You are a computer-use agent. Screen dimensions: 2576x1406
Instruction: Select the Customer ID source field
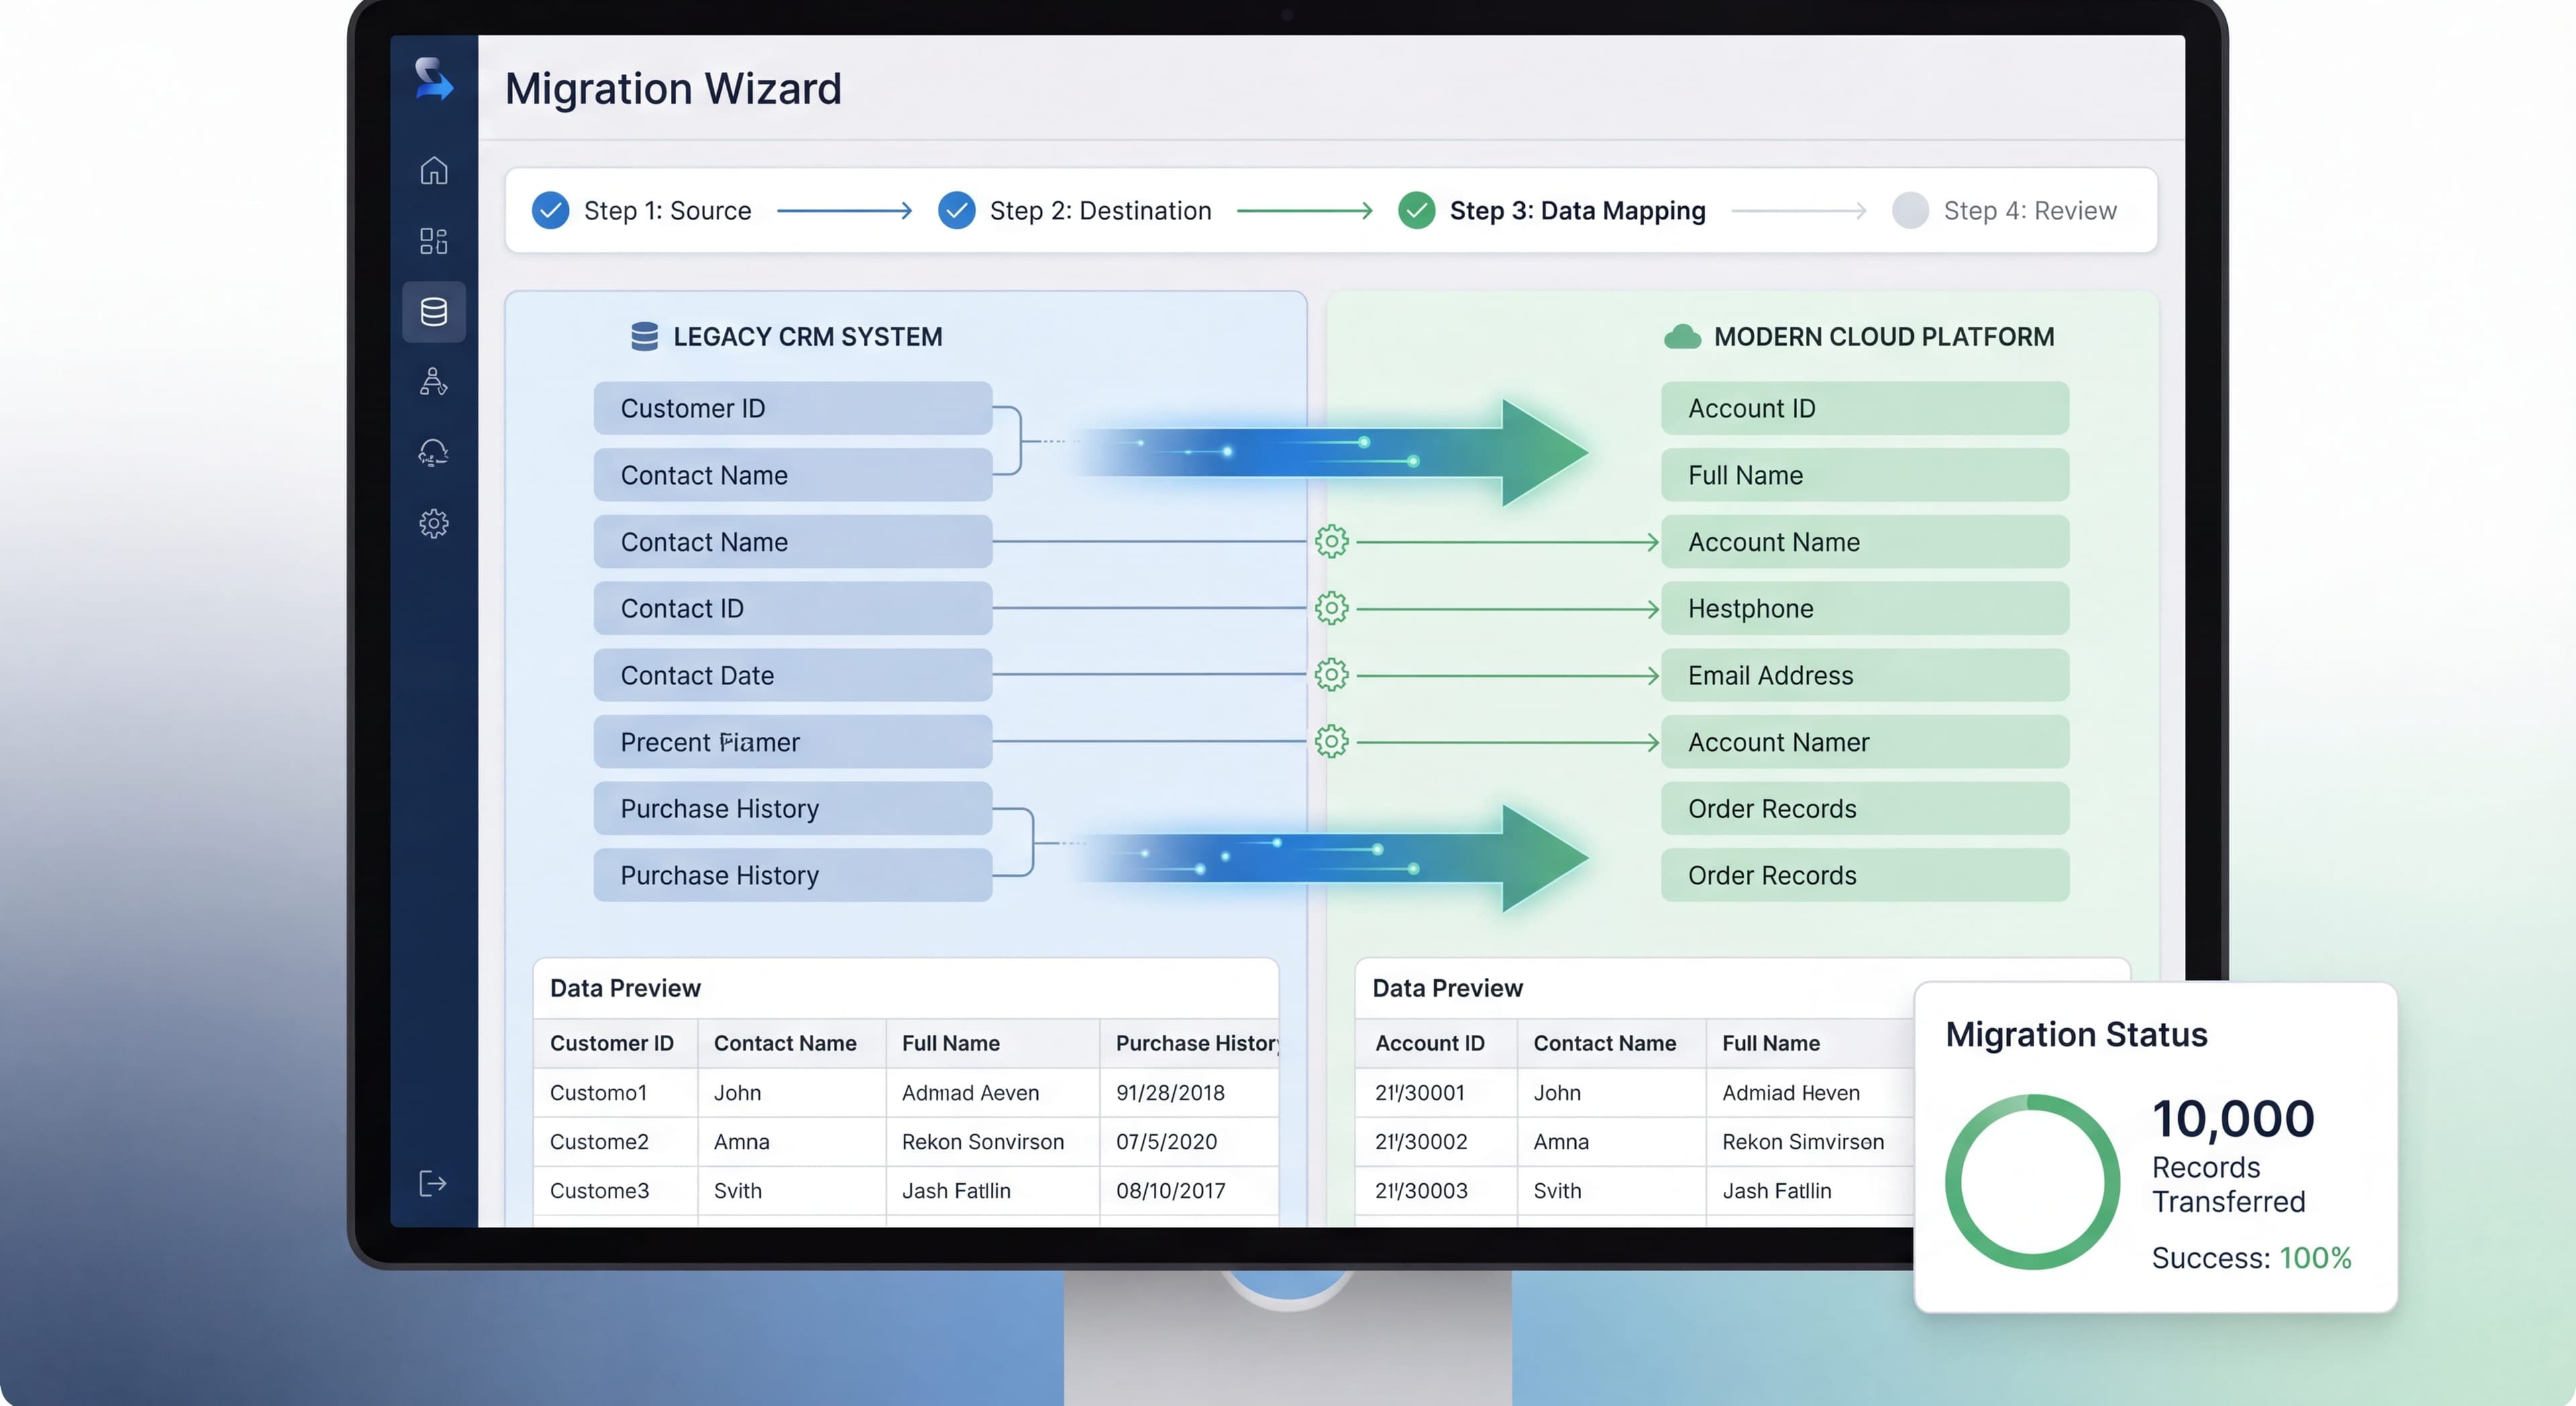pyautogui.click(x=791, y=407)
